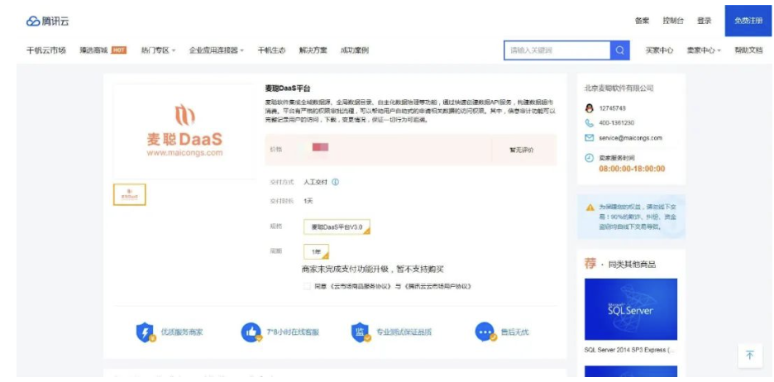The image size is (774, 382).
Task: Select the 1年 period option
Action: [316, 251]
